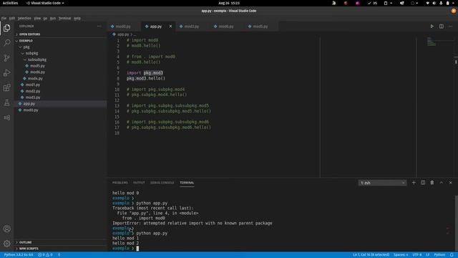This screenshot has width=458, height=258.
Task: Click the network icon in top bar
Action: 427,3
